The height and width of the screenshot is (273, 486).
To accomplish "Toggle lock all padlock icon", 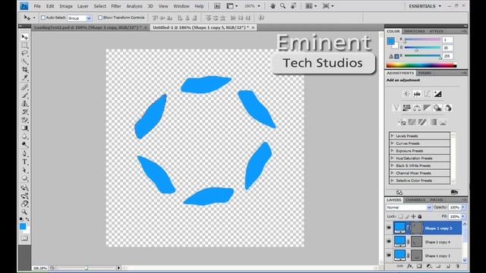I will click(x=420, y=216).
